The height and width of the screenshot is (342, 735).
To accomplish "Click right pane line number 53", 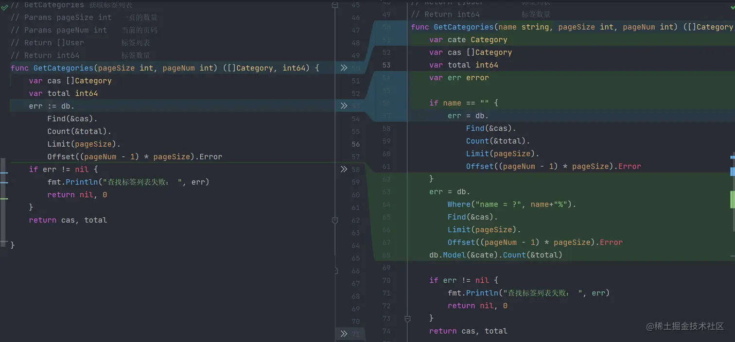I will (386, 65).
